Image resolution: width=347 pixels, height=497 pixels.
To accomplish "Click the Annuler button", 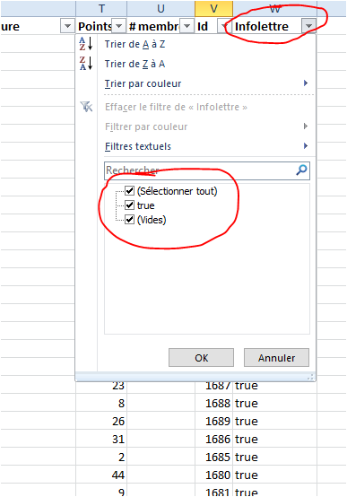I will pyautogui.click(x=276, y=358).
